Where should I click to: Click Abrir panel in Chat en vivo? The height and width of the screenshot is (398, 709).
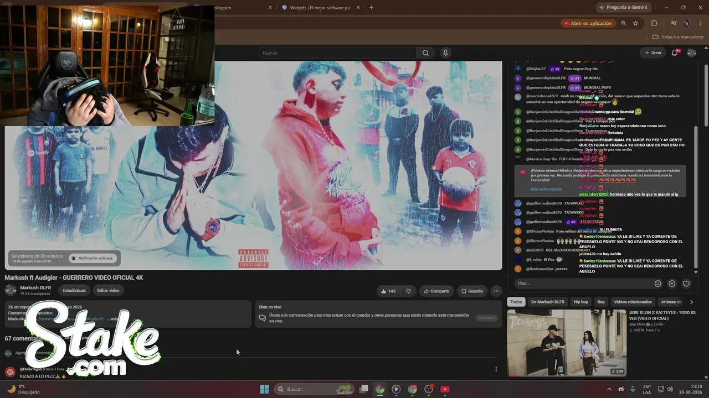click(x=486, y=318)
